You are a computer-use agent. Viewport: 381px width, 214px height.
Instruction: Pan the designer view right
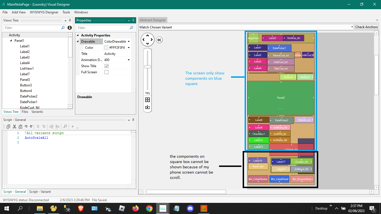[x=152, y=40]
